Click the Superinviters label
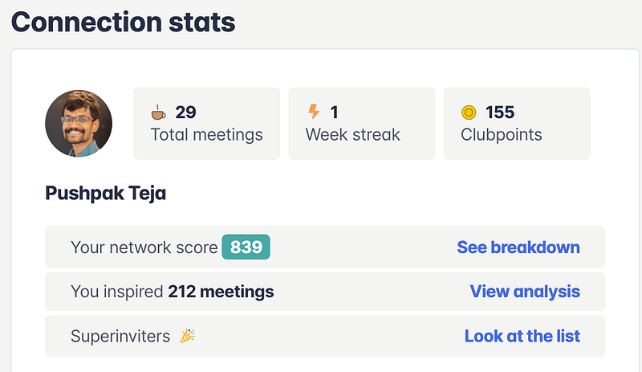This screenshot has height=372, width=642. 120,336
